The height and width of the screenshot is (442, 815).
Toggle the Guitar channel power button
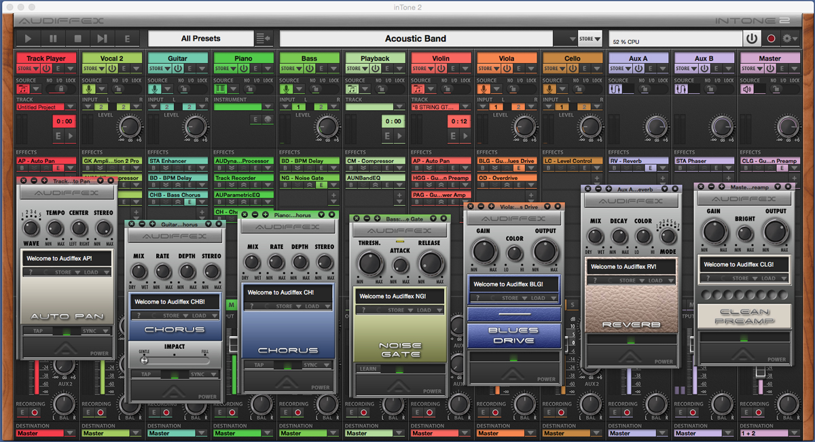[179, 69]
